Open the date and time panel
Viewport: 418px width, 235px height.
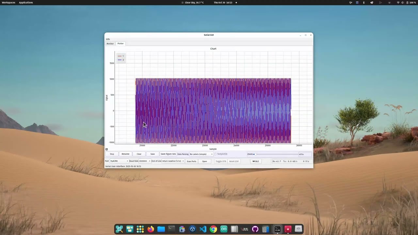click(x=223, y=3)
